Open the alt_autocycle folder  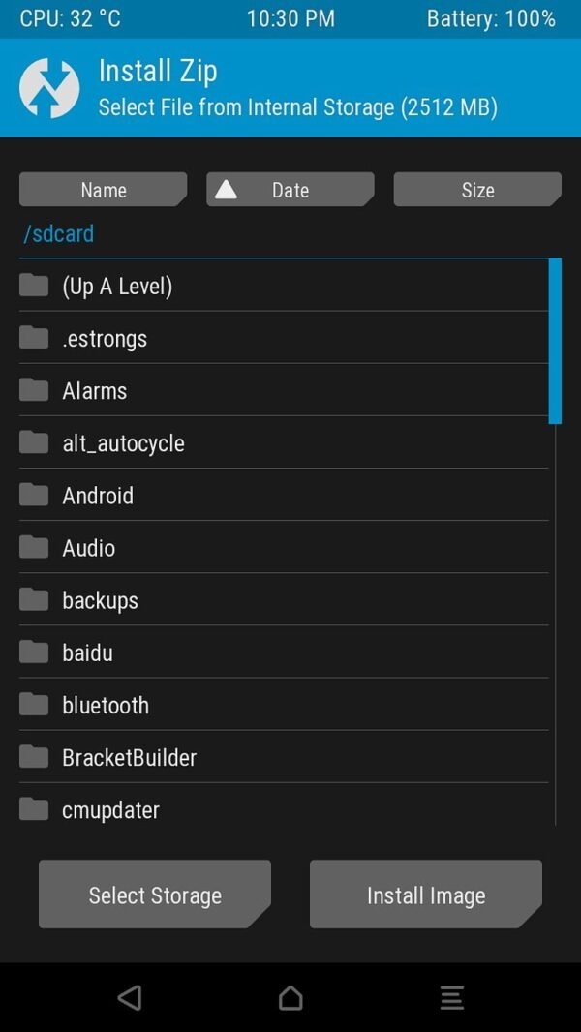(123, 443)
